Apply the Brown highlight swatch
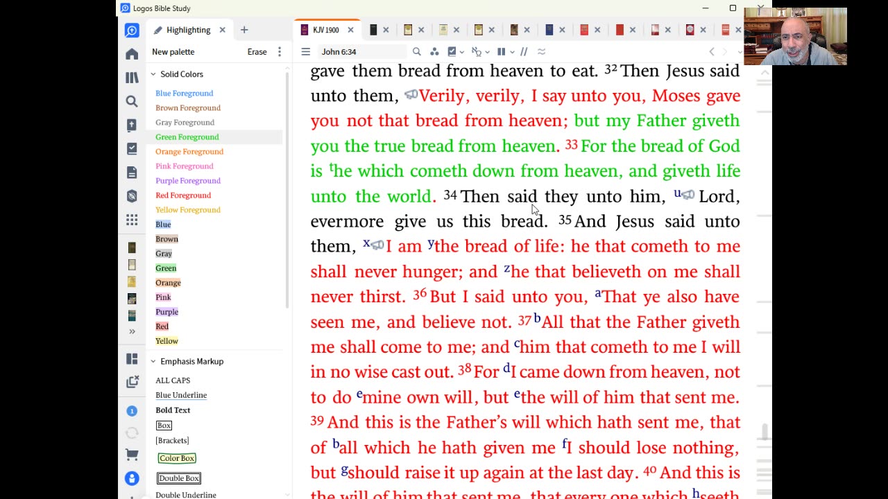888x499 pixels. point(166,238)
